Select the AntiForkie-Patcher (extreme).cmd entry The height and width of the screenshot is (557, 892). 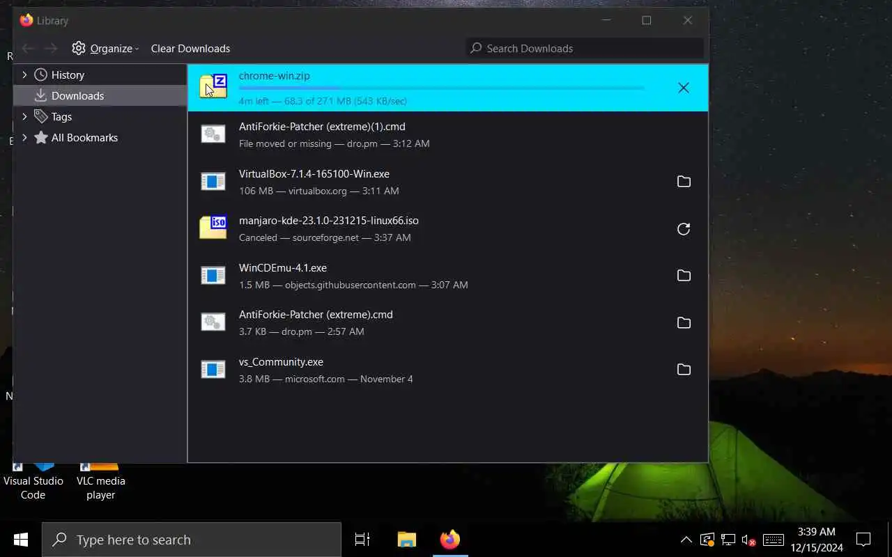click(448, 323)
